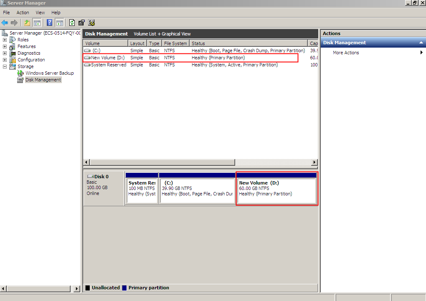The height and width of the screenshot is (301, 426).
Task: Click the Up One Level folder icon
Action: tap(27, 23)
